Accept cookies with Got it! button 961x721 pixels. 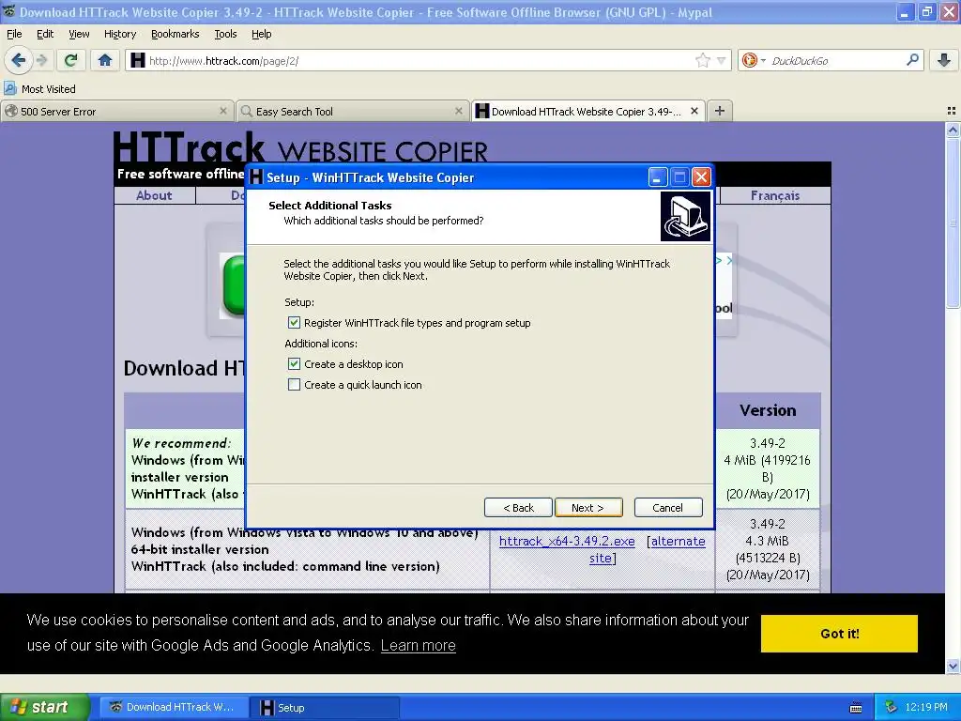pos(839,634)
